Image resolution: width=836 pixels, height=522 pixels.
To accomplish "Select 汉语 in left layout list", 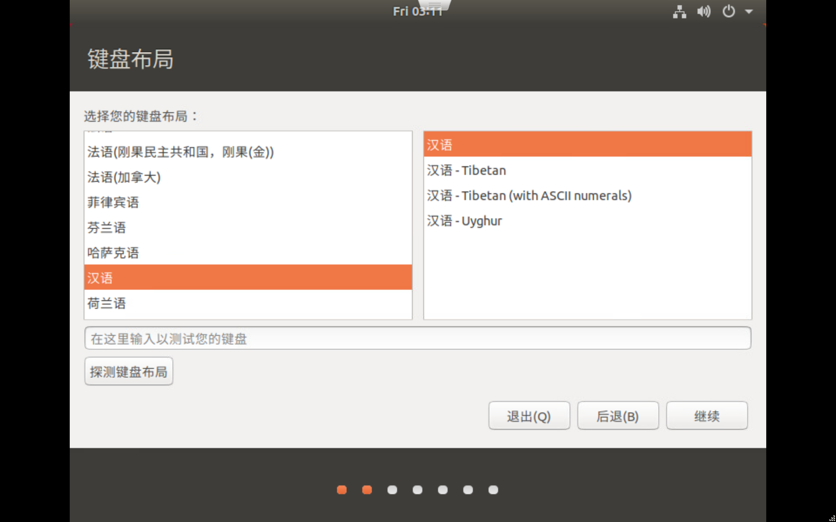I will pos(248,277).
